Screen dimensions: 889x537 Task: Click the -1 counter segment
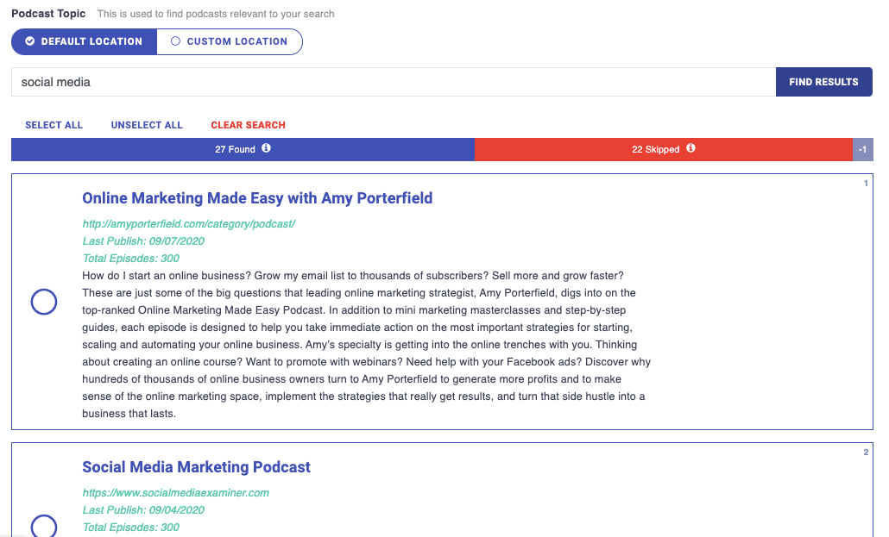(862, 149)
